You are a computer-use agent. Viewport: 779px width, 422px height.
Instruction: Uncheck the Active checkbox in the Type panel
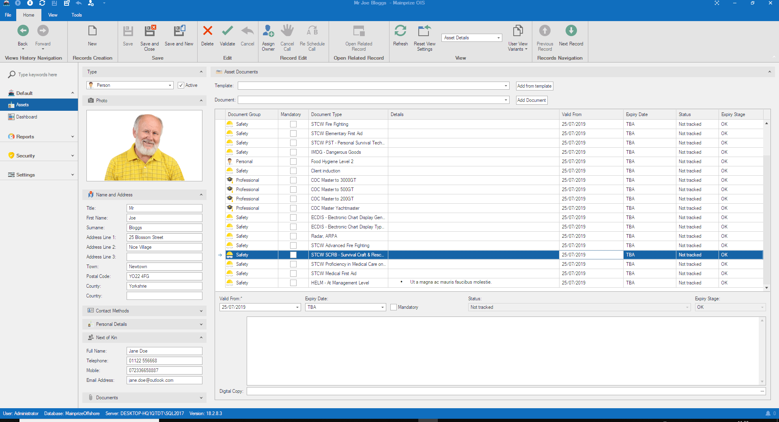[x=181, y=85]
